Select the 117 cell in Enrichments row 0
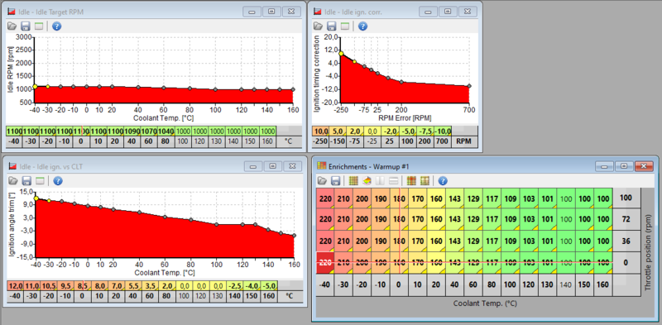The image size is (662, 325). pos(492,262)
